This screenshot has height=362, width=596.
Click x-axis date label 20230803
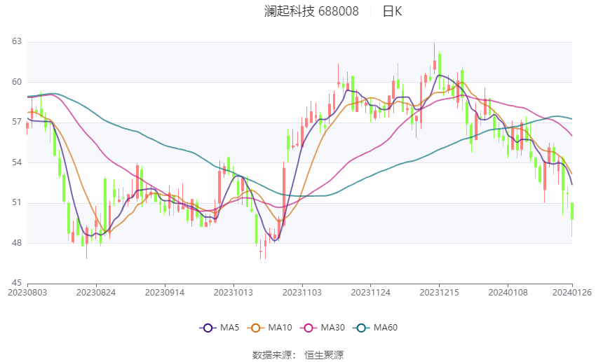pos(27,293)
